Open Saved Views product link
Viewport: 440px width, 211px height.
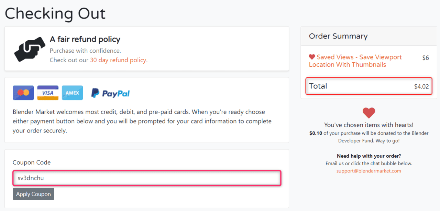[355, 61]
